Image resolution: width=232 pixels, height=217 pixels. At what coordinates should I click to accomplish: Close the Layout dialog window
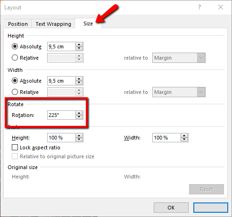[x=221, y=7]
